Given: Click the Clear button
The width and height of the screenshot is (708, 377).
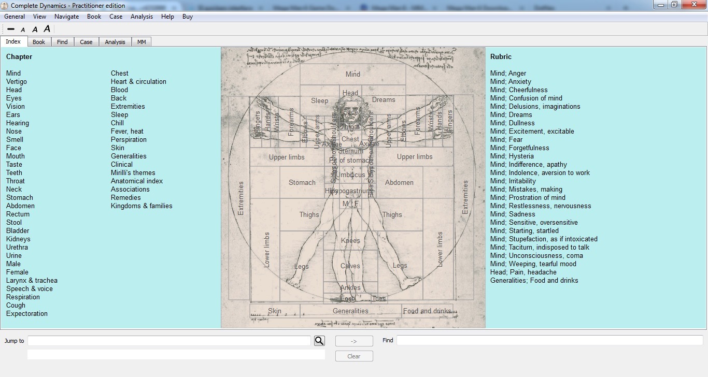Looking at the screenshot, I should [x=354, y=356].
